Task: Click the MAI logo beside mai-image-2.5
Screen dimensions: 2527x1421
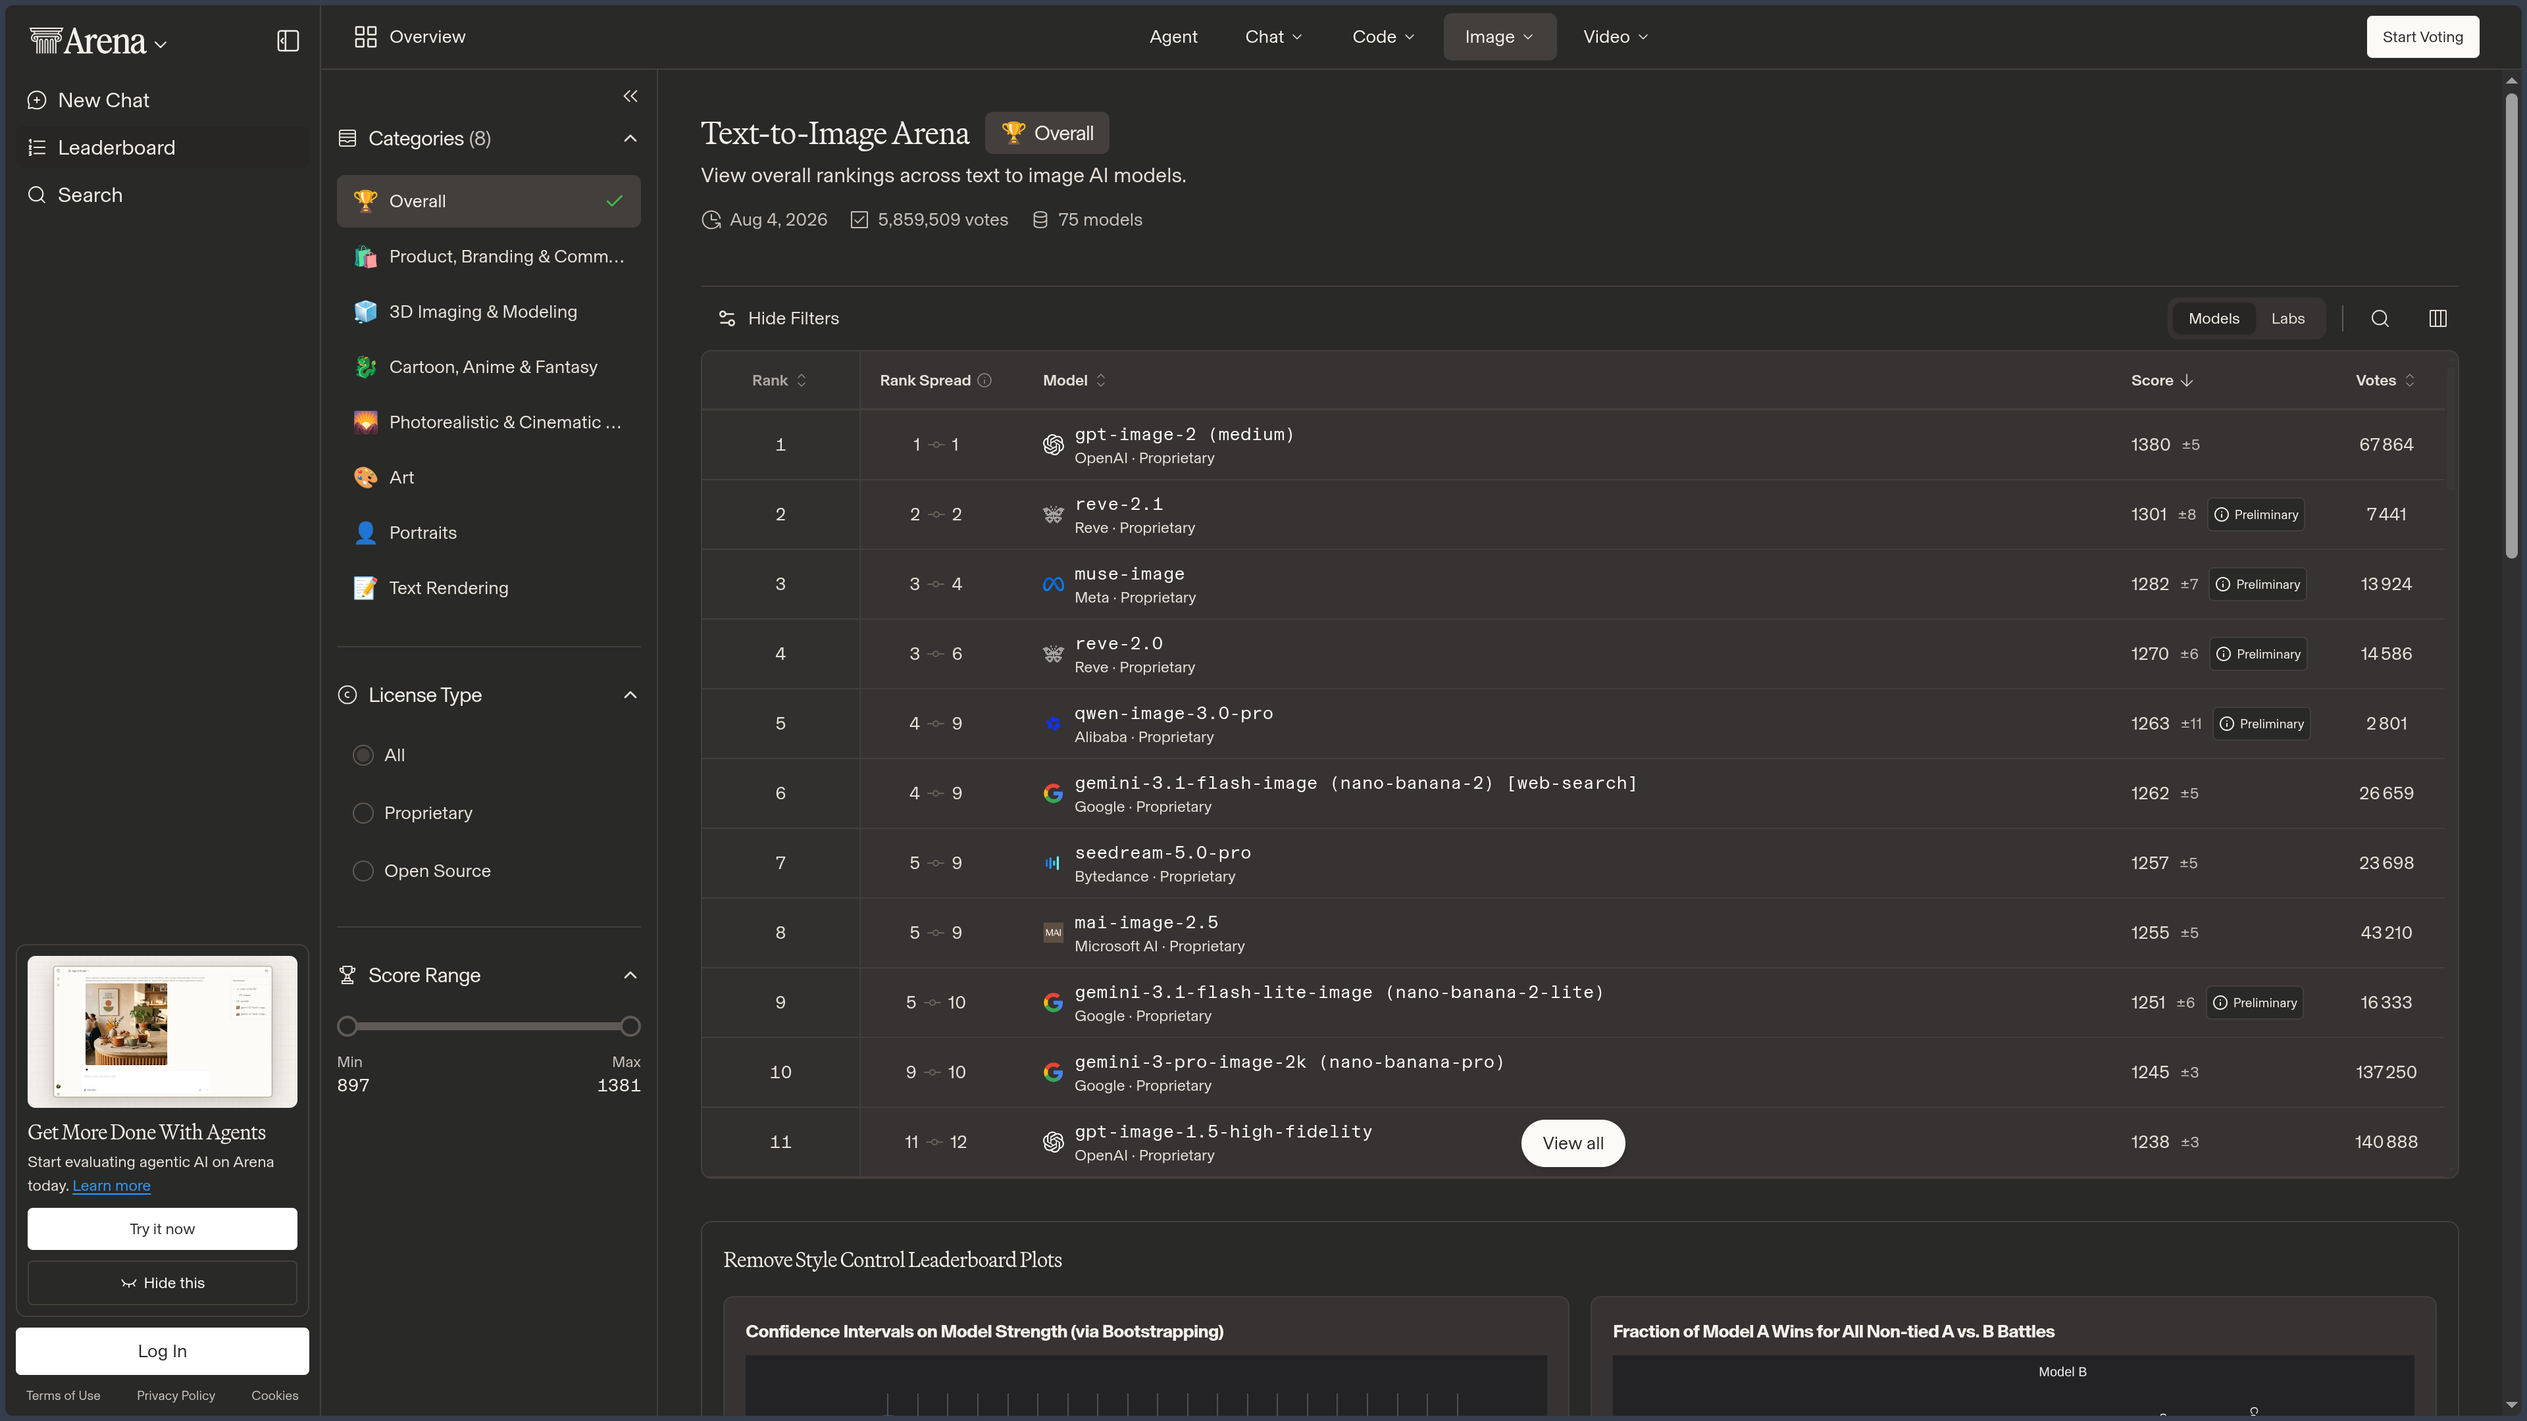Action: tap(1053, 933)
